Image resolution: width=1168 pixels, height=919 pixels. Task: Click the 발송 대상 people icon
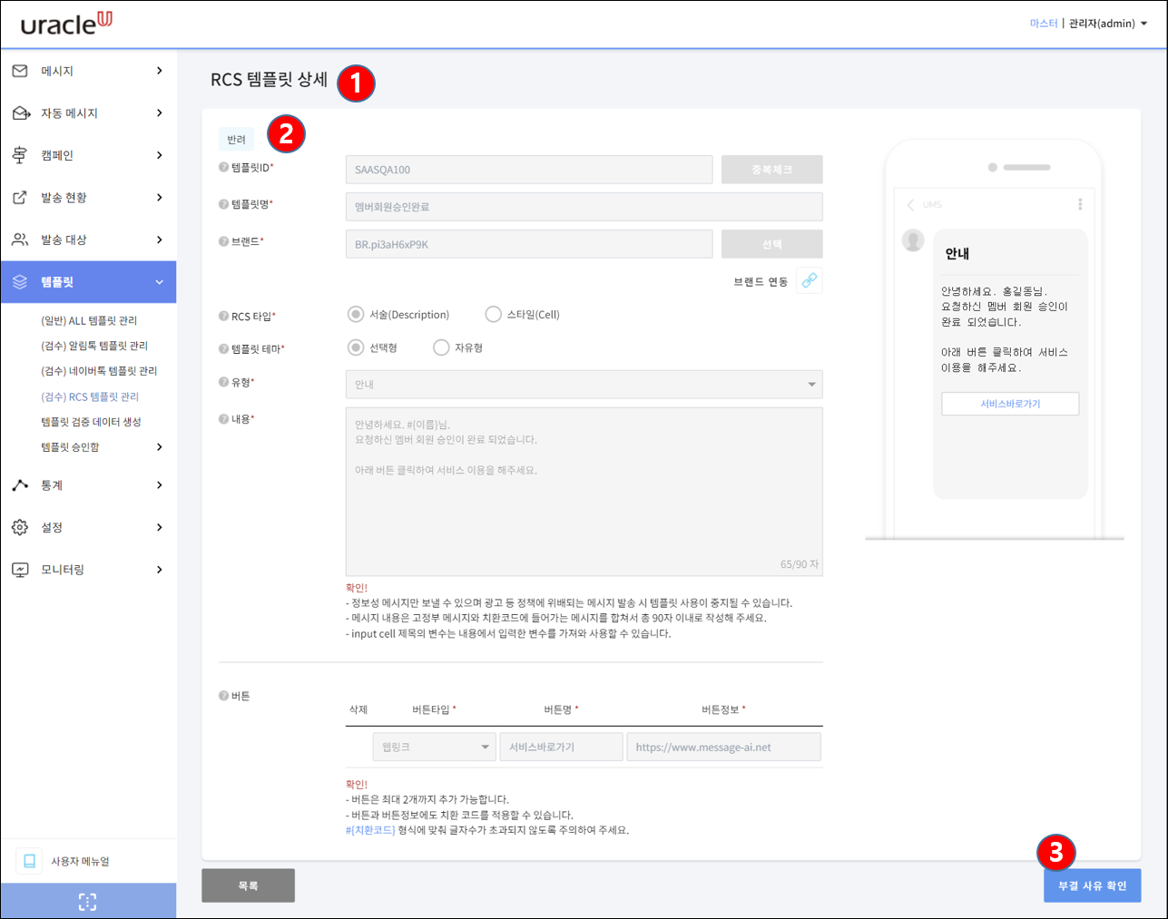point(20,240)
